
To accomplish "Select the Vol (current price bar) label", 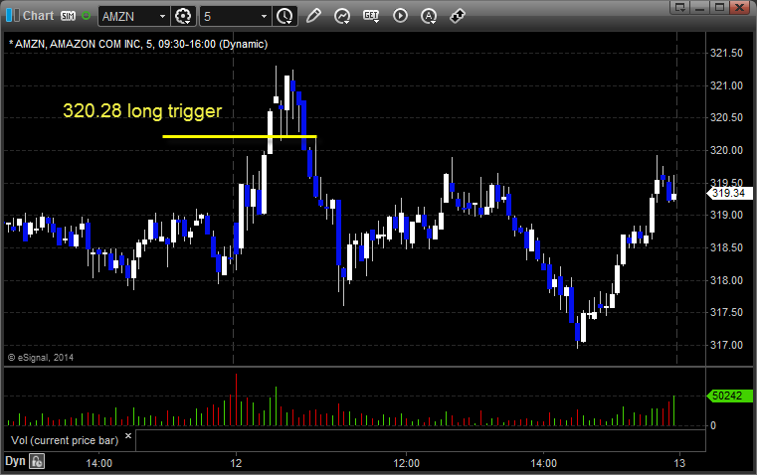I will pyautogui.click(x=65, y=440).
